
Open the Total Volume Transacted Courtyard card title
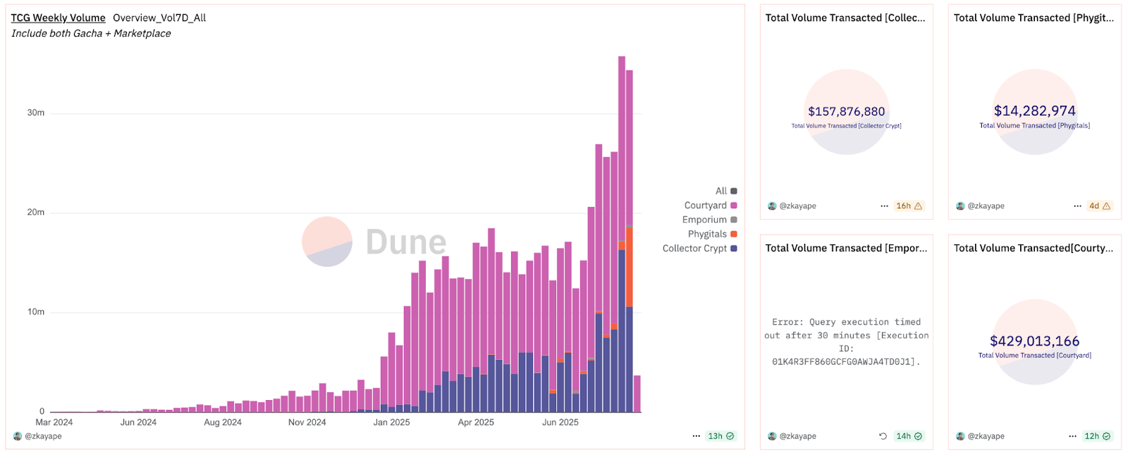tap(1034, 248)
